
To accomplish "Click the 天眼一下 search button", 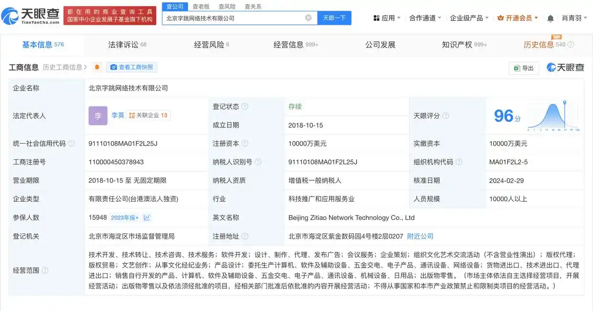I will point(335,17).
